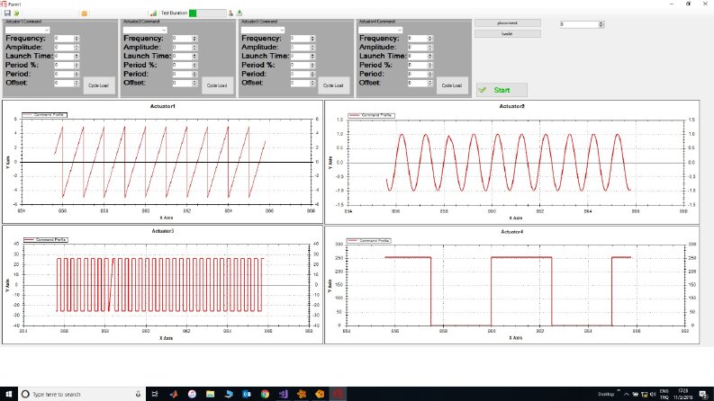Open the notification center icon
The image size is (714, 401).
pyautogui.click(x=703, y=394)
